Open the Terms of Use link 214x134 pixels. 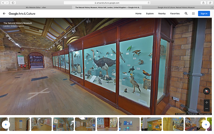[193, 114]
